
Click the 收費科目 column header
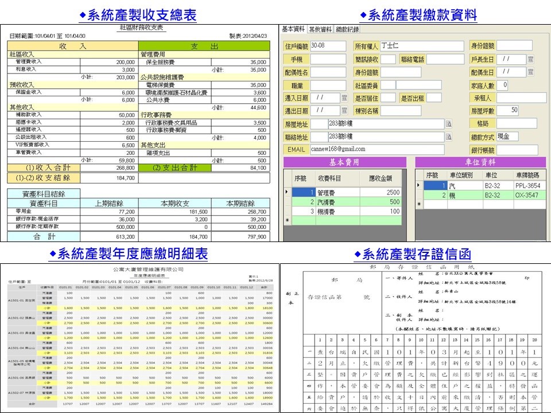(x=337, y=178)
